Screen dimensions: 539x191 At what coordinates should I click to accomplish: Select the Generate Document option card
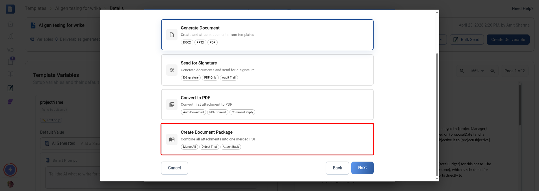(x=267, y=35)
